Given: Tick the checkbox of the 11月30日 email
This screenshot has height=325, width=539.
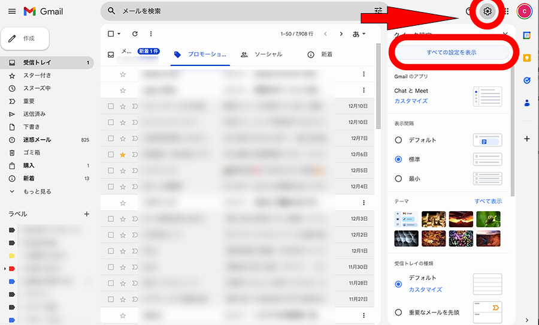Looking at the screenshot, I should coord(111,267).
